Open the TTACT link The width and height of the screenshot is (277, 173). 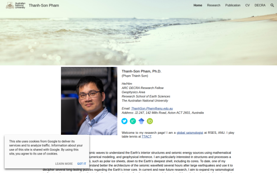coord(146,137)
